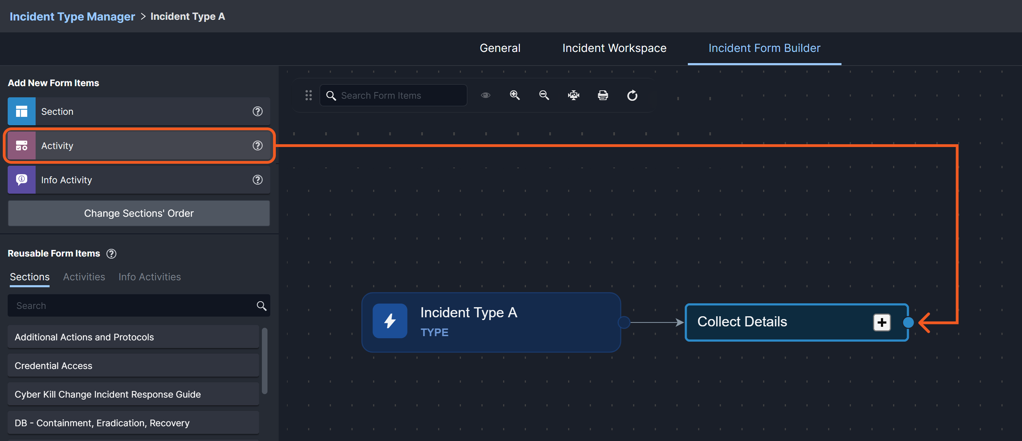1022x441 pixels.
Task: Switch to the Incident Workspace tab
Action: pos(614,48)
